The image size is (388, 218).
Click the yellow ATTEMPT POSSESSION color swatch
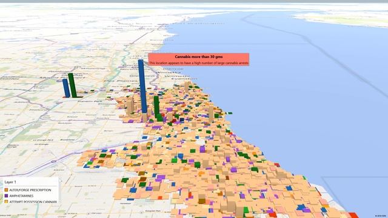tap(6, 202)
